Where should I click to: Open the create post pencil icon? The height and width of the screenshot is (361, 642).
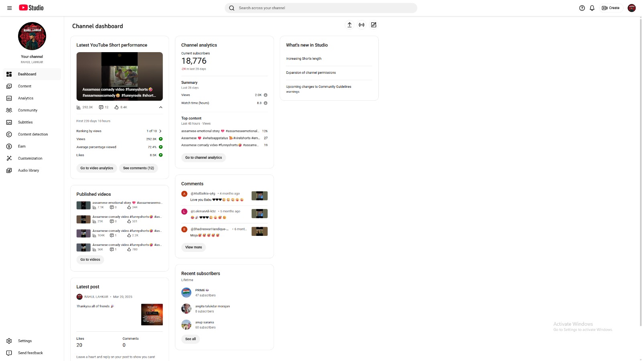pos(373,24)
